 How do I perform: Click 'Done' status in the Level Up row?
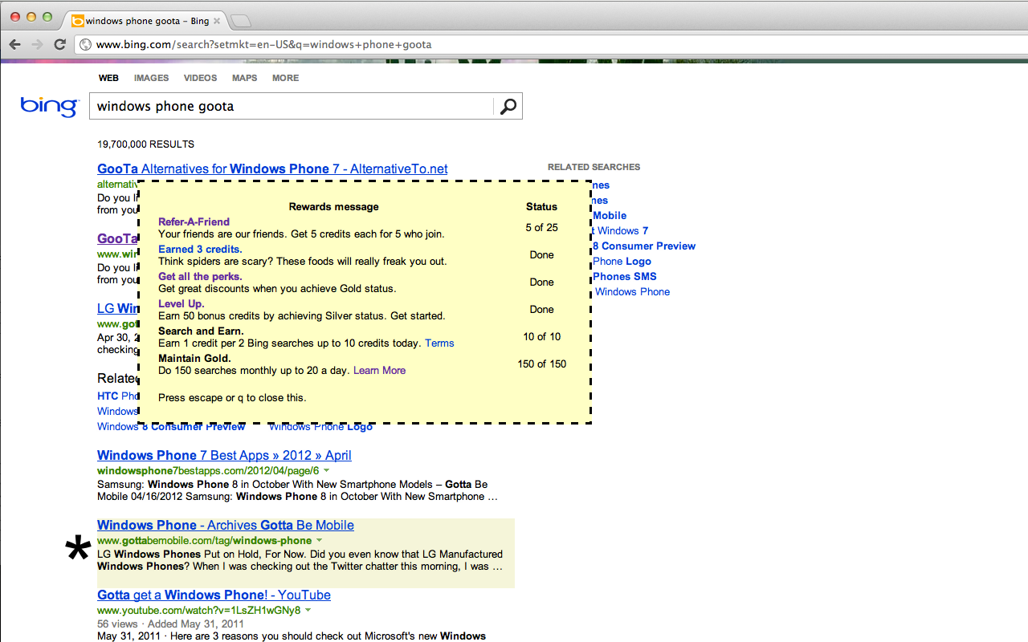point(541,309)
